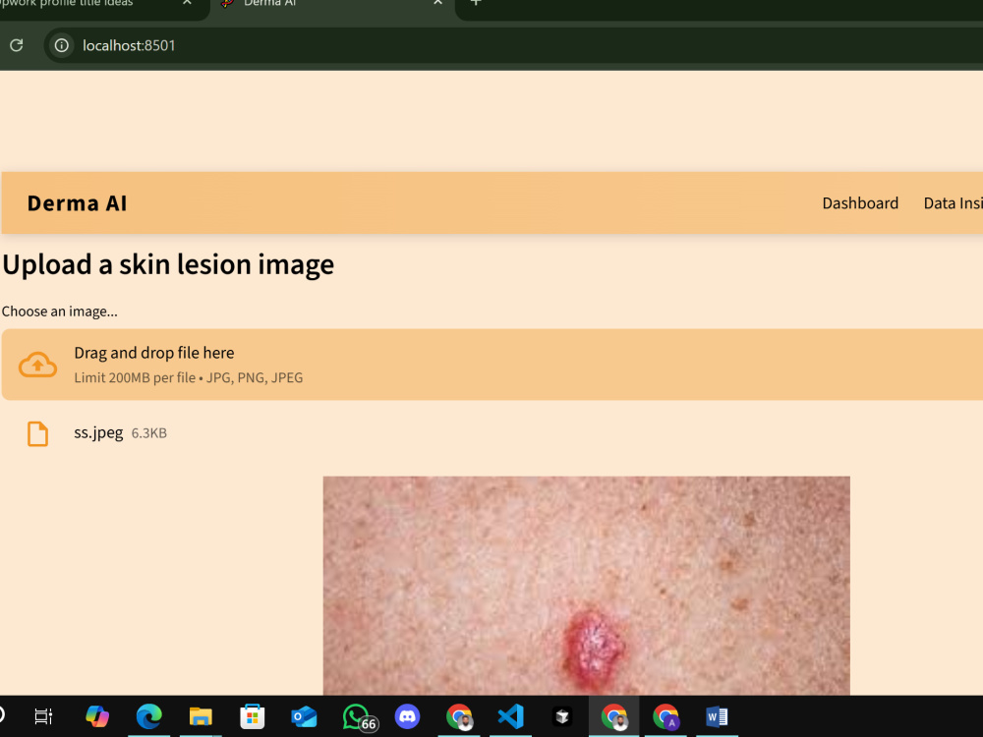This screenshot has width=983, height=737.
Task: Click the Upload a skin lesion image heading
Action: click(x=168, y=264)
